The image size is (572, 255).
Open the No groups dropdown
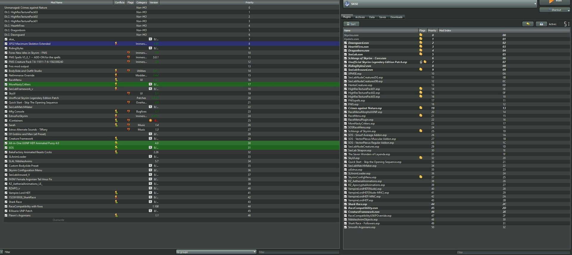point(216,252)
